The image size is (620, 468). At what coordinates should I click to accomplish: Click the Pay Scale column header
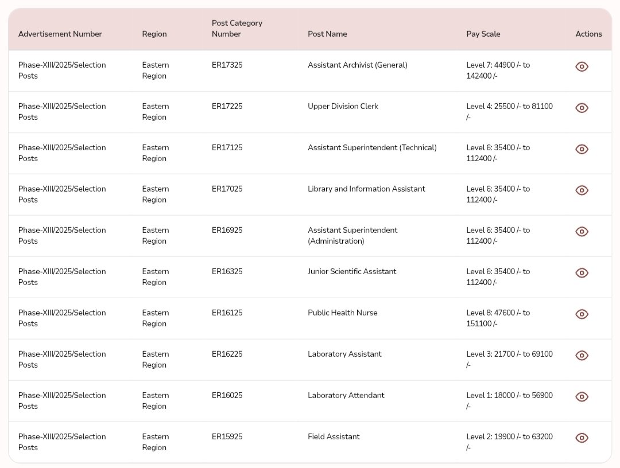tap(483, 34)
